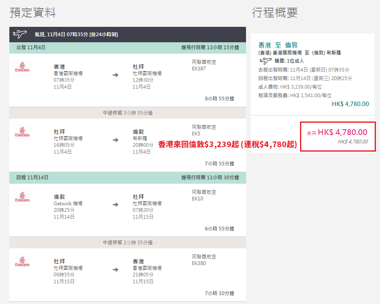Image resolution: width=380 pixels, height=304 pixels.
Task: Click the 成人價格 HK$ 3,239.00 line
Action: (x=290, y=87)
